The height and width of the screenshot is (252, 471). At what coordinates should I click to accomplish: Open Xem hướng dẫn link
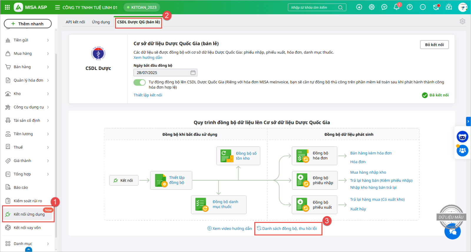pos(148,58)
